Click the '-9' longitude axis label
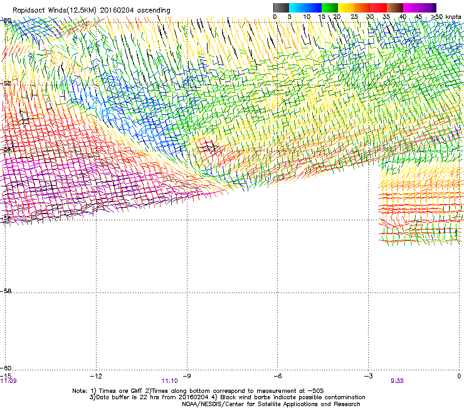 click(187, 376)
